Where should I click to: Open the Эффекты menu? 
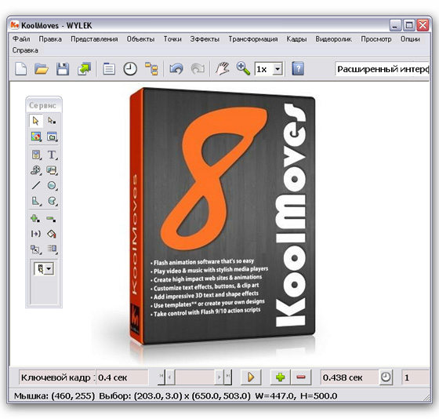pyautogui.click(x=205, y=39)
